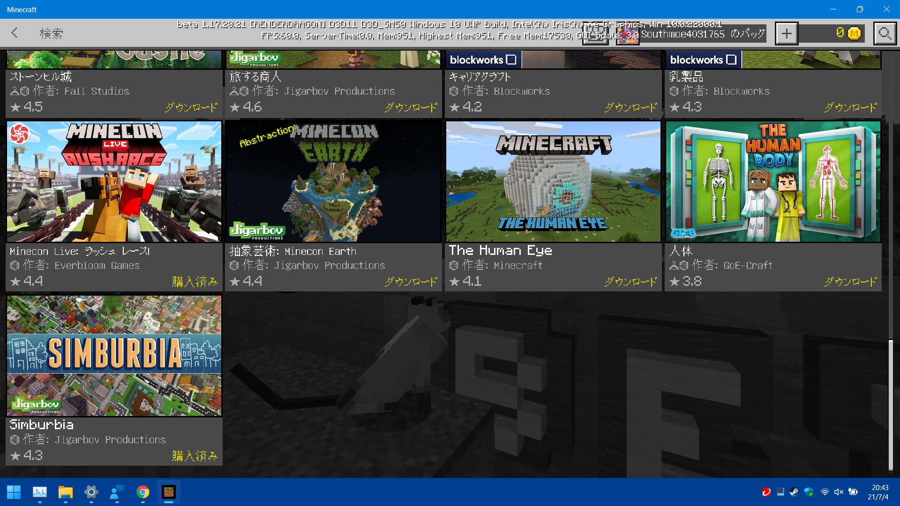Download the キャリアクラフト pack
Screen dimensions: 900x506
[630, 107]
